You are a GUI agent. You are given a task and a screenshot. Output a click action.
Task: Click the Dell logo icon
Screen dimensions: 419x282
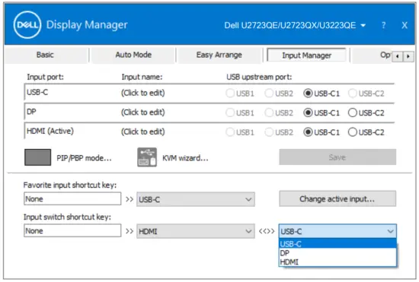(27, 25)
